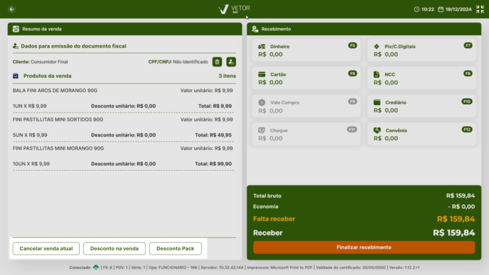This screenshot has height=275, width=489.
Task: Click the Ope: FUNCIONARIO - 166 status
Action: click(173, 268)
